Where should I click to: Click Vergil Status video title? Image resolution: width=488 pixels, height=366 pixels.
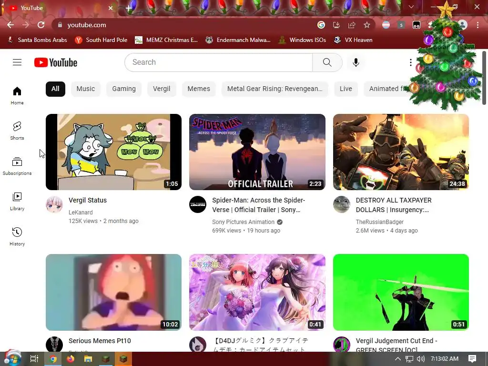[x=88, y=200]
